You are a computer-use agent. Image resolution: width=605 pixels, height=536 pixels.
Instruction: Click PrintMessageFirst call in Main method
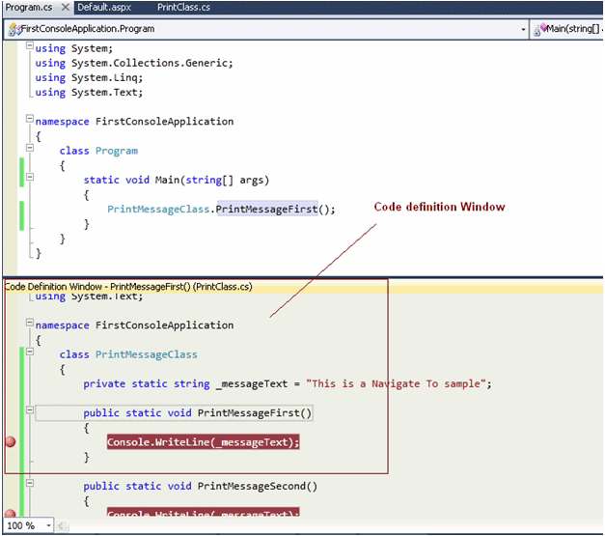coord(267,210)
